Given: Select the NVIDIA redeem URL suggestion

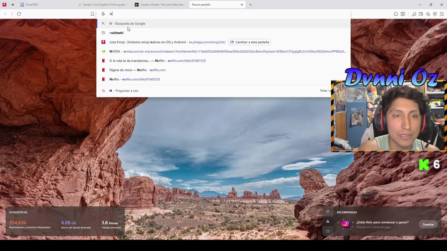Looking at the screenshot, I should pyautogui.click(x=223, y=51).
